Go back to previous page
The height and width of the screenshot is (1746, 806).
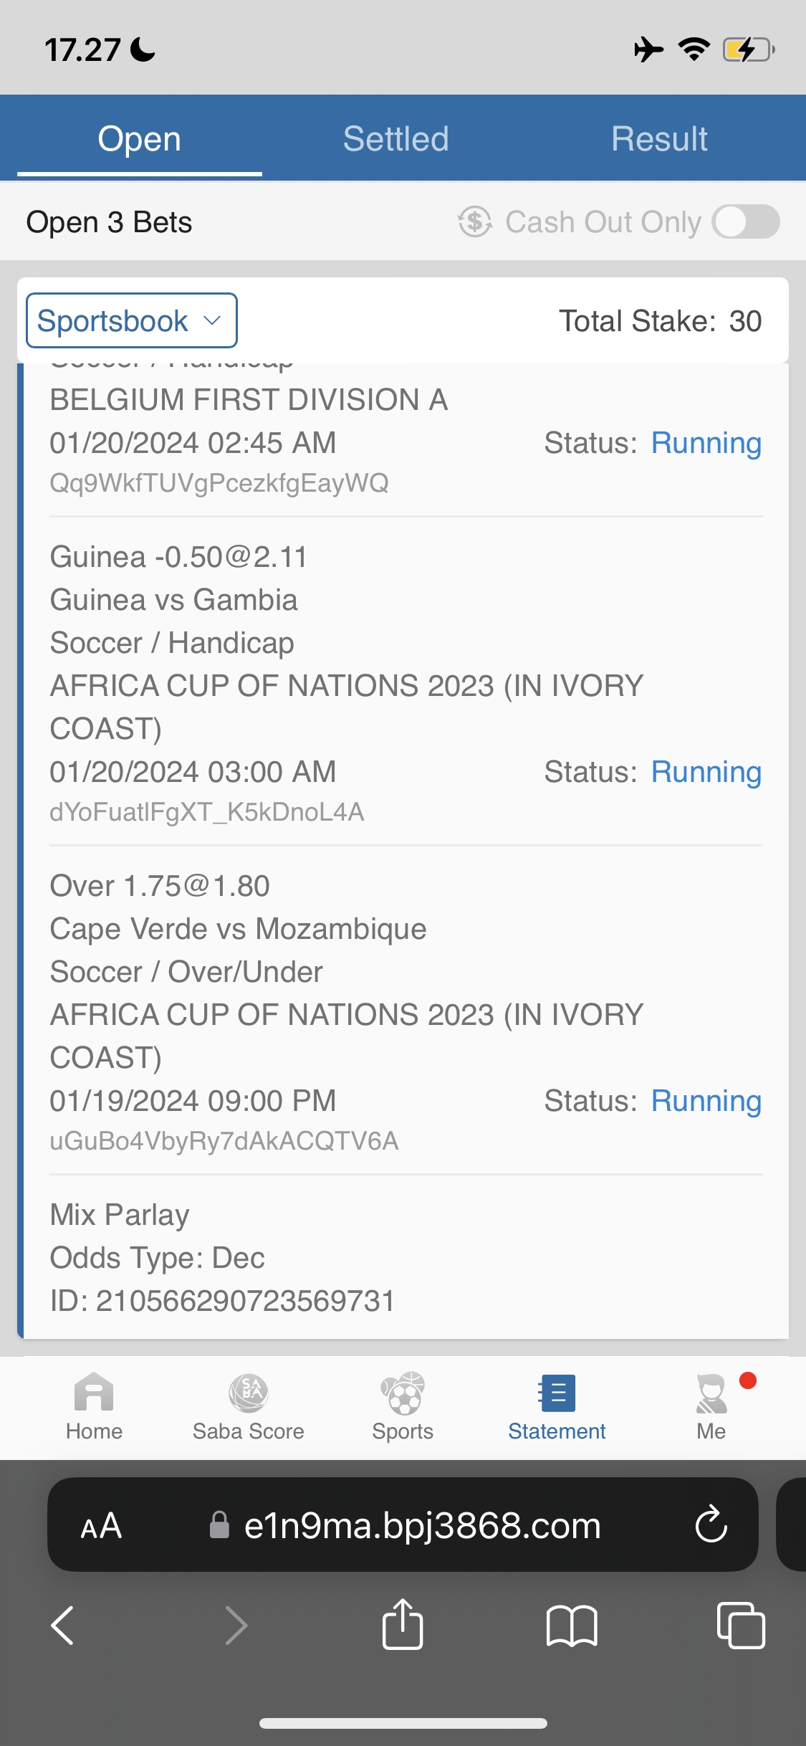tap(63, 1625)
